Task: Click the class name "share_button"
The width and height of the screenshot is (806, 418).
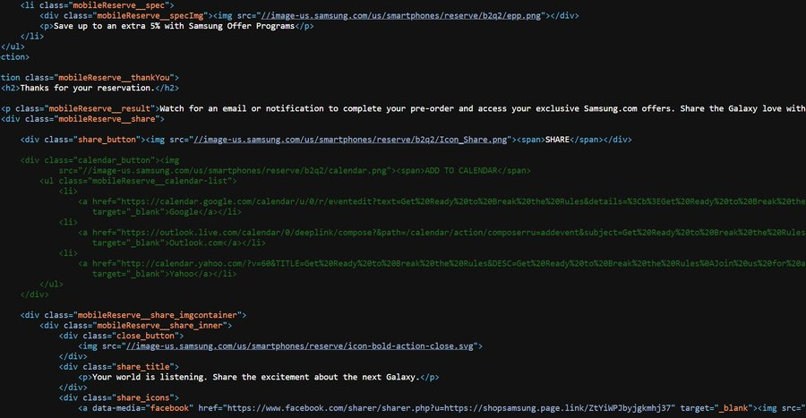Action: pos(107,140)
